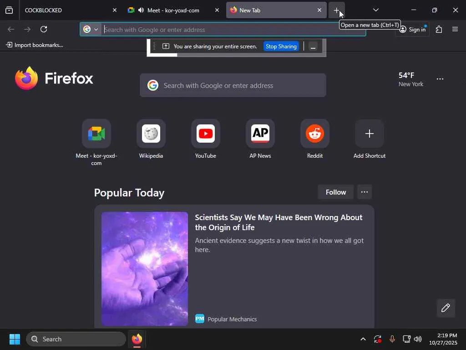Open the Scientists Say We May Have Been Wrong headline
Image resolution: width=466 pixels, height=350 pixels.
click(x=279, y=222)
